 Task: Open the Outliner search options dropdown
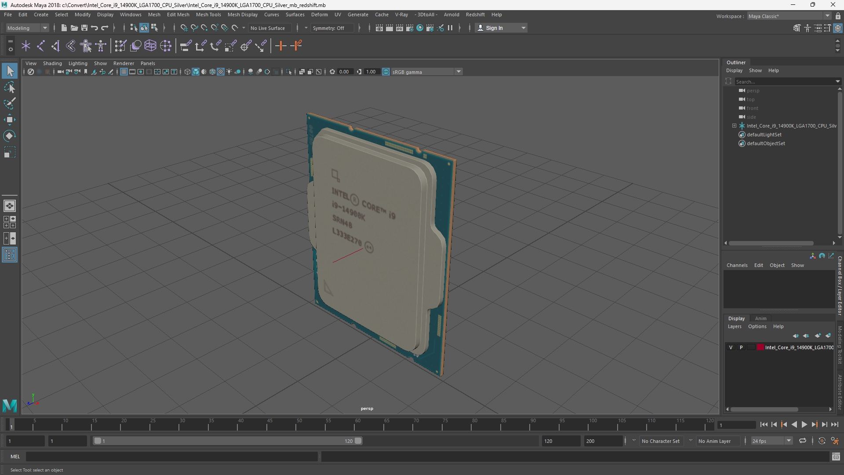click(x=838, y=81)
